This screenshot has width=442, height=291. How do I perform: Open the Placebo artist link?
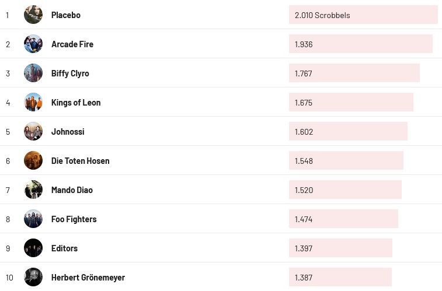coord(66,15)
